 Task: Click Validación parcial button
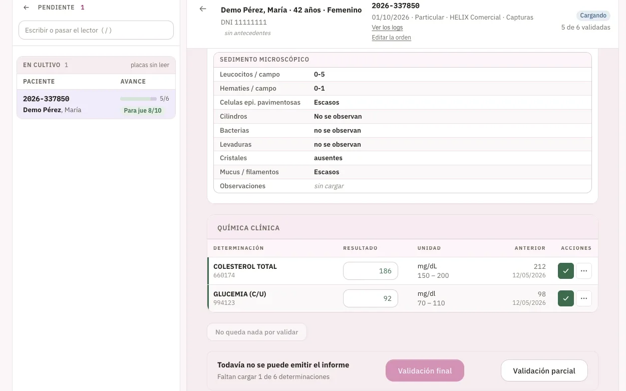[x=544, y=371]
